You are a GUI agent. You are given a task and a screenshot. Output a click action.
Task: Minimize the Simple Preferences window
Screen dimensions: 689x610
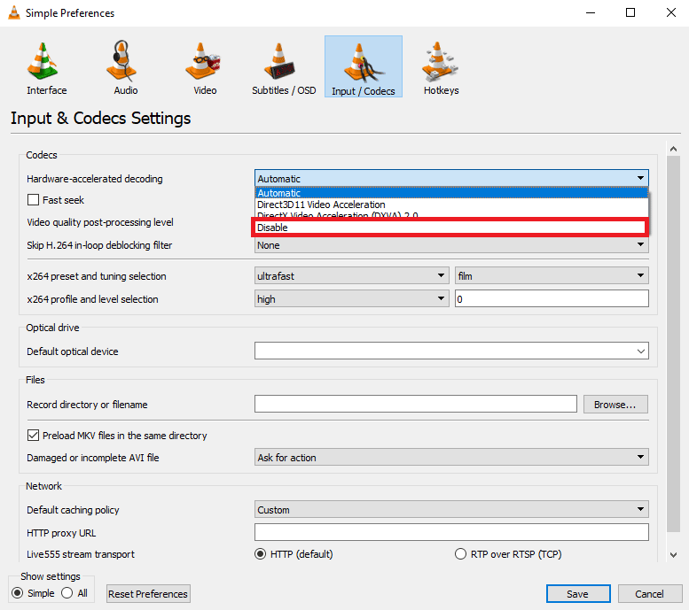tap(591, 12)
